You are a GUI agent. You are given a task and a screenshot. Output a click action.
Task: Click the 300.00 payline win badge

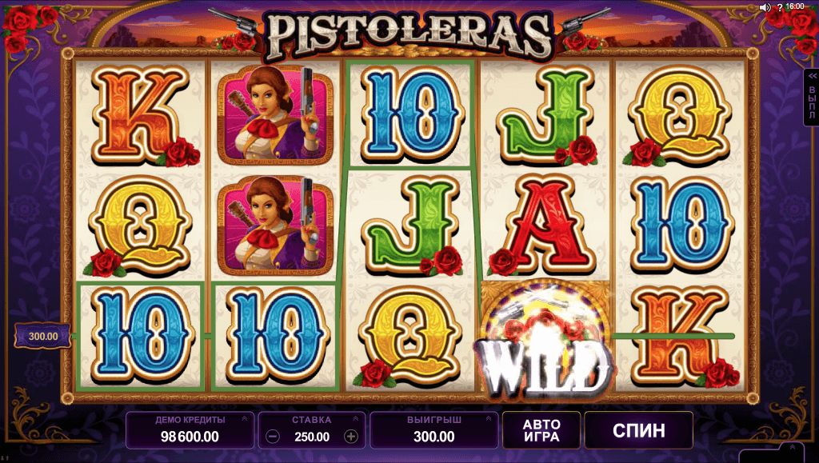point(43,337)
